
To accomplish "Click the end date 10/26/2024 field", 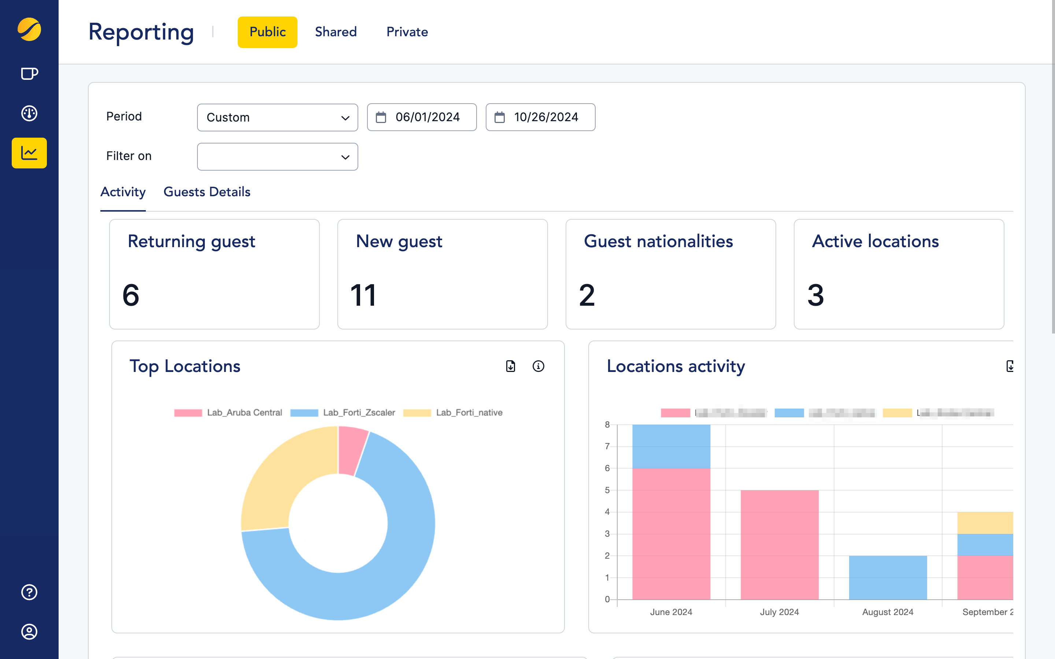I will (540, 117).
